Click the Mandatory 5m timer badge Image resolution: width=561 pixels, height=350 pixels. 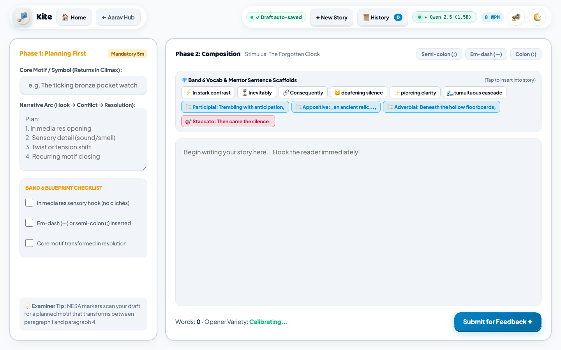pos(127,54)
